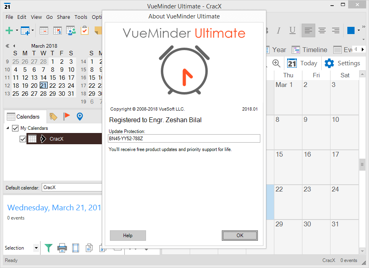Click the clipboard checkmark task icon
This screenshot has width=369, height=268.
(x=85, y=30)
